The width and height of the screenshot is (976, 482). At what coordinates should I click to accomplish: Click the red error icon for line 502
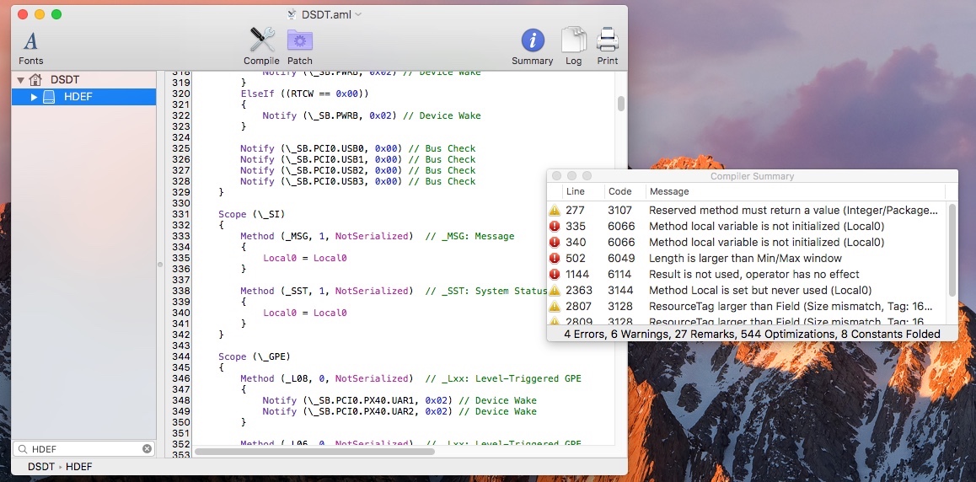tap(555, 259)
